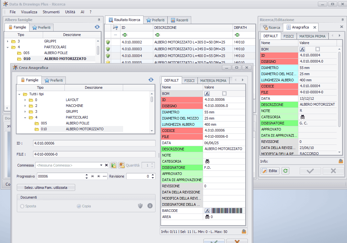Pin the Ricerca/Editazione panel
Viewport: 347px width, 243px height.
point(342,20)
